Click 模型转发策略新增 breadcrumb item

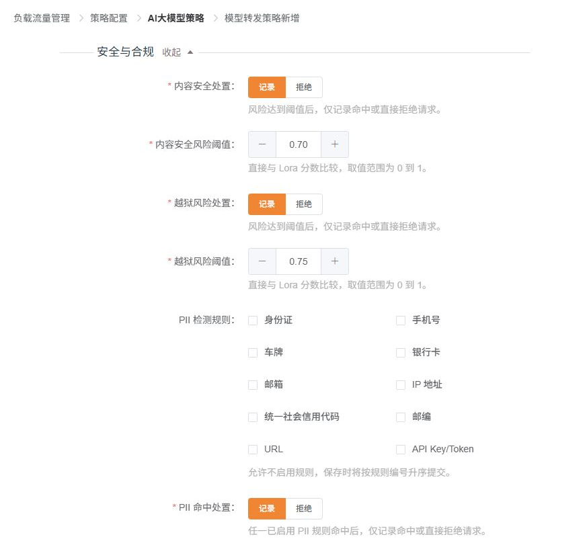[x=262, y=18]
